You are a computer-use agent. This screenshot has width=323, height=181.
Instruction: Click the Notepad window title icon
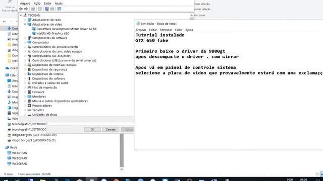[x=138, y=24]
